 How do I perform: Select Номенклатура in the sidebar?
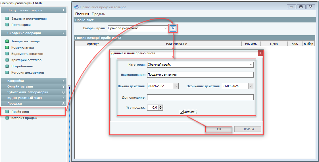click(22, 47)
